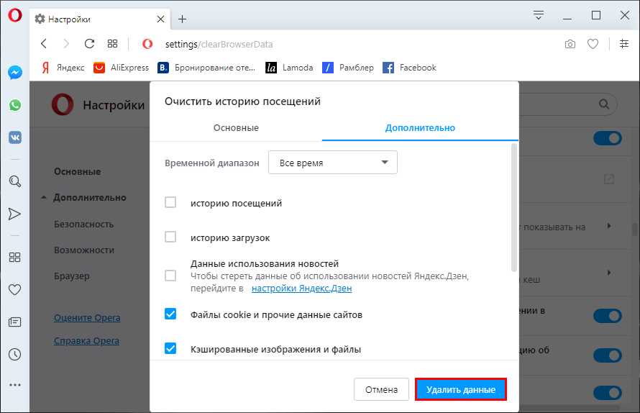Screen dimensions: 640x413
Task: Open Справка Opera link
Action: tap(86, 341)
